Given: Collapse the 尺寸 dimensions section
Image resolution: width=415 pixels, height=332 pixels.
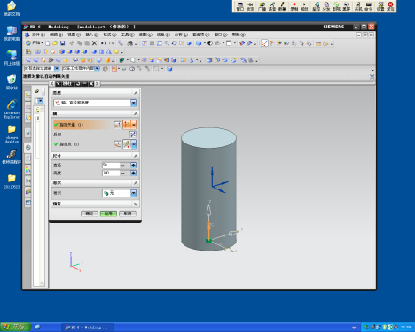Looking at the screenshot, I should click(x=136, y=156).
